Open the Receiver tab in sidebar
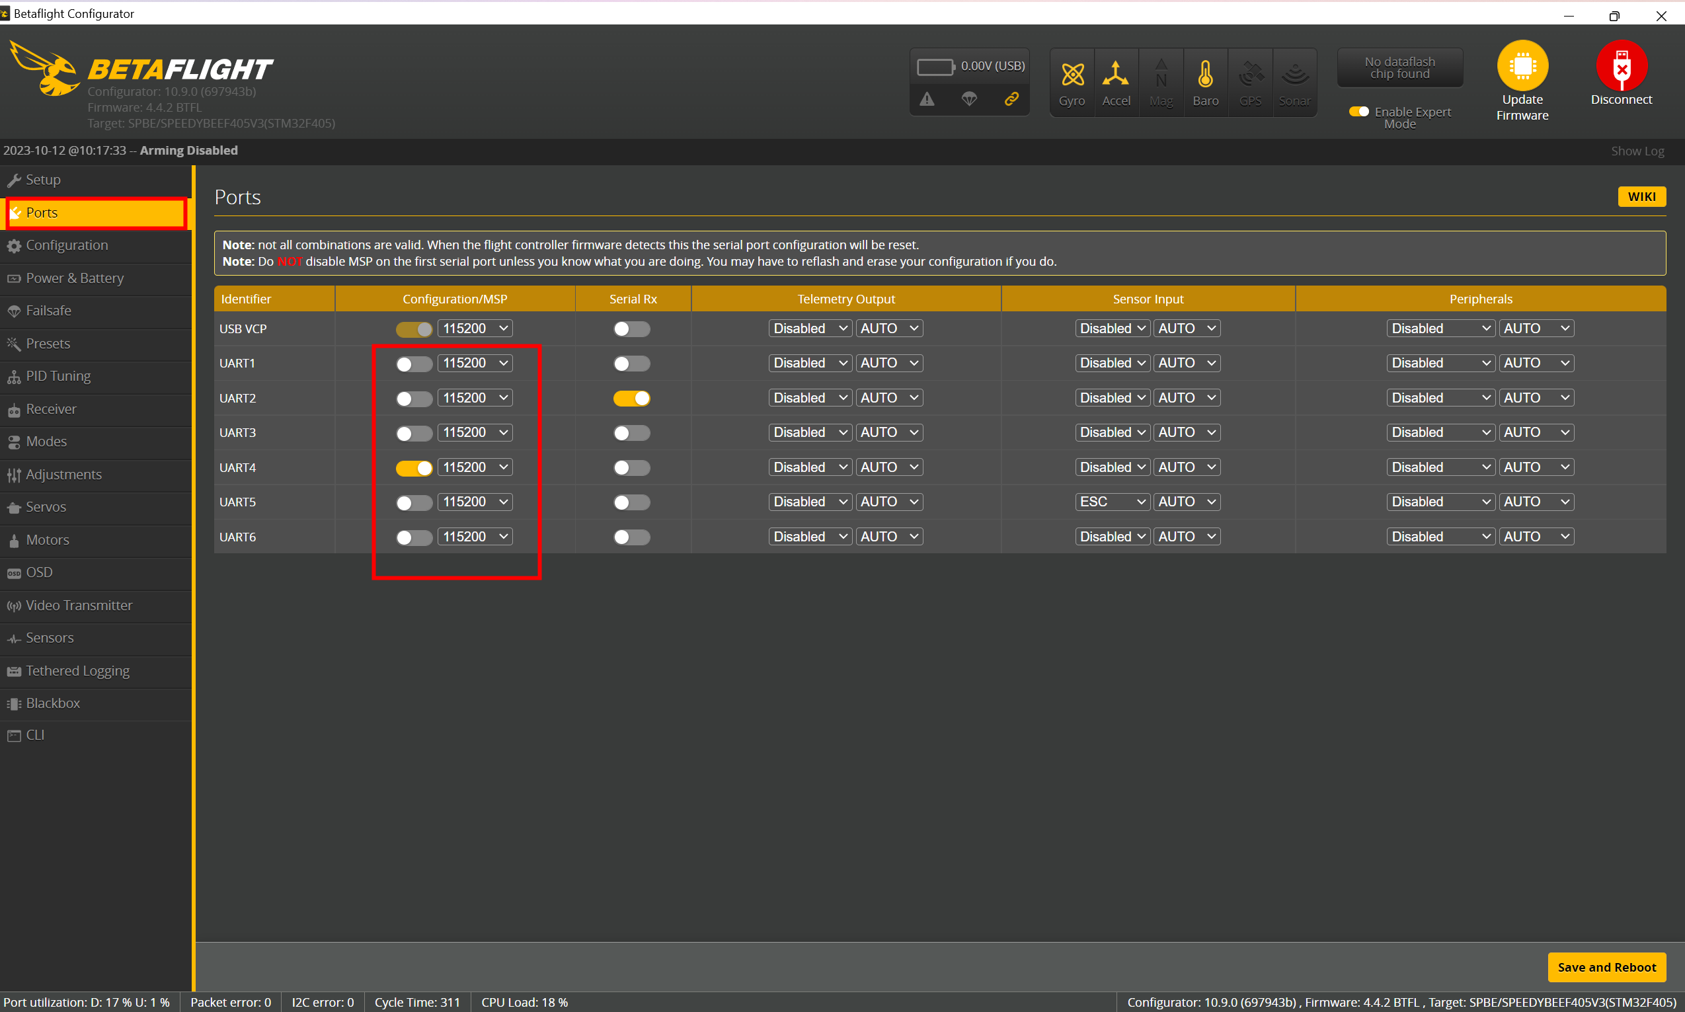Viewport: 1685px width, 1012px height. click(51, 409)
